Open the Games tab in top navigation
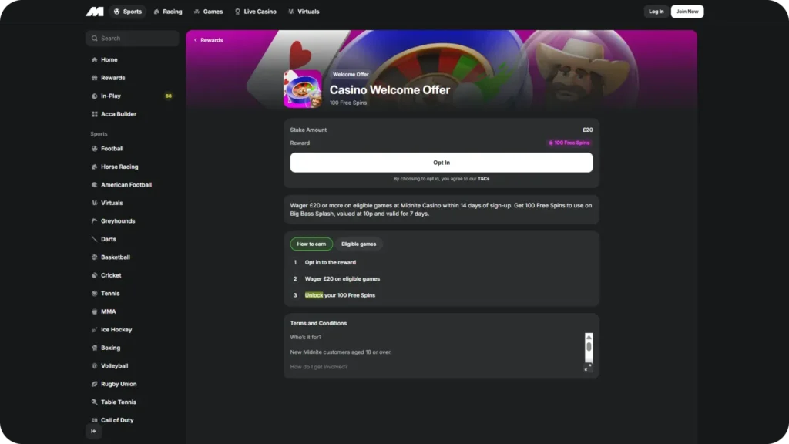The image size is (789, 444). pos(208,12)
